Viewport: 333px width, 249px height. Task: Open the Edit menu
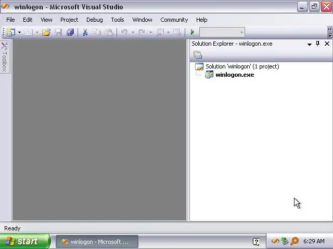[x=28, y=20]
